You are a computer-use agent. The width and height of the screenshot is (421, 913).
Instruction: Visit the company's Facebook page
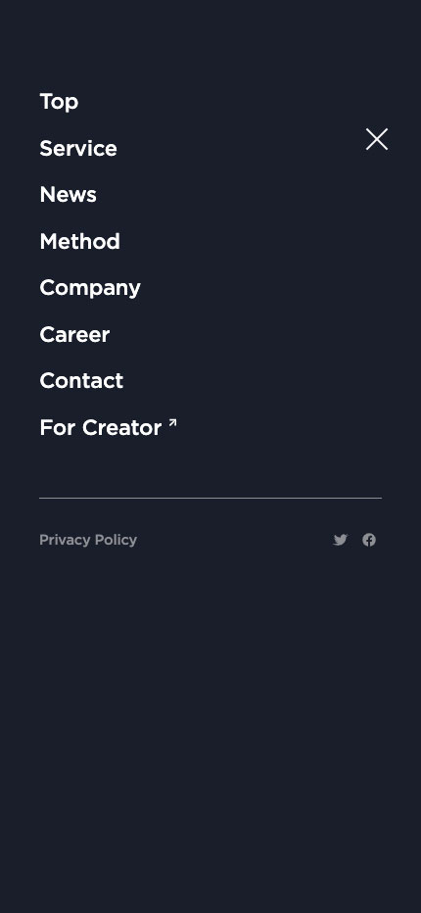[369, 540]
